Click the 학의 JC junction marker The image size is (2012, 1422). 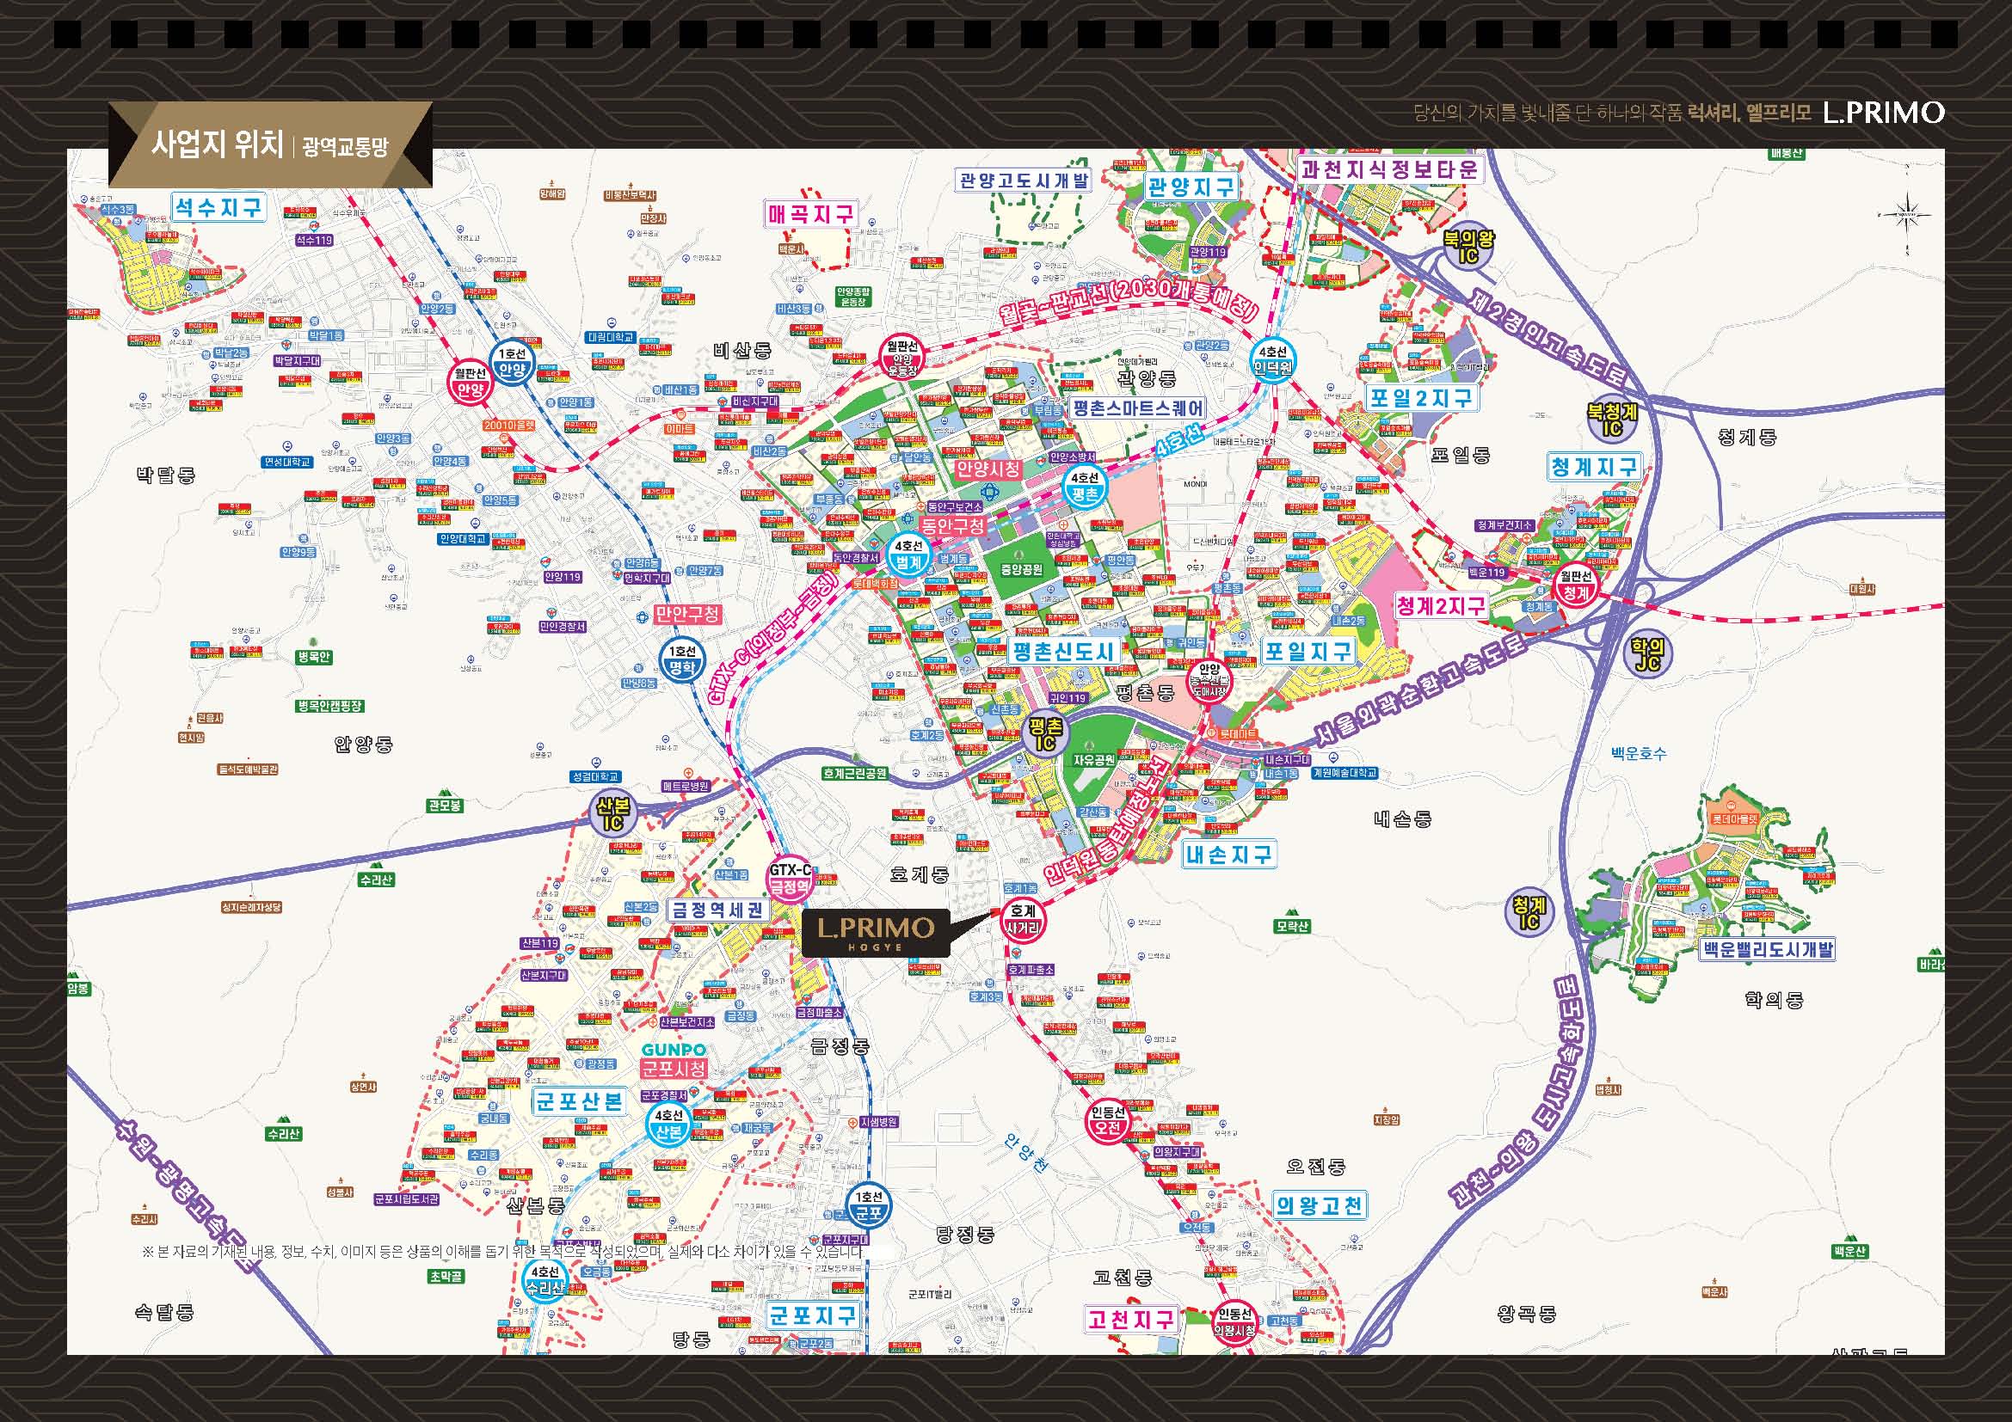1647,654
